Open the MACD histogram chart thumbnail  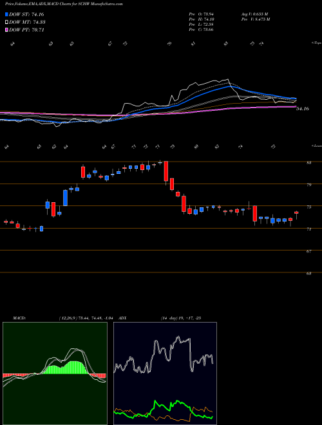tap(55, 373)
